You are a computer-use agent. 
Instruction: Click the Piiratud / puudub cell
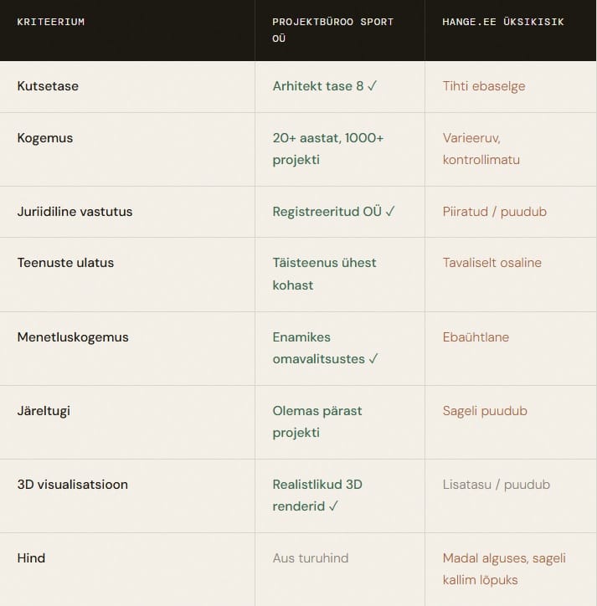pos(495,212)
